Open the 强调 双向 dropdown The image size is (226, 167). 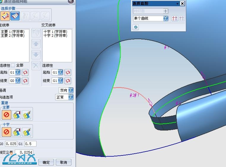[71, 90]
